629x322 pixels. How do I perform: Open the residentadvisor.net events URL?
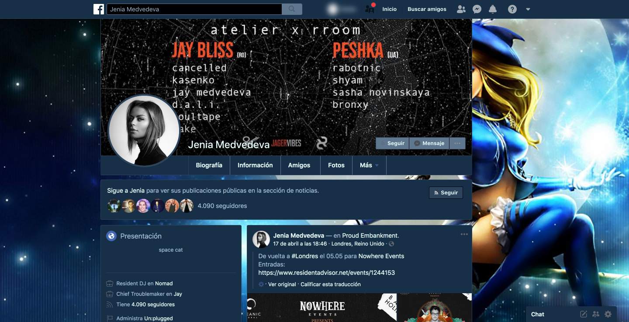327,273
